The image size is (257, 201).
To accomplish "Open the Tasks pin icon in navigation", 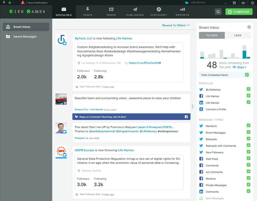I will point(87,10).
